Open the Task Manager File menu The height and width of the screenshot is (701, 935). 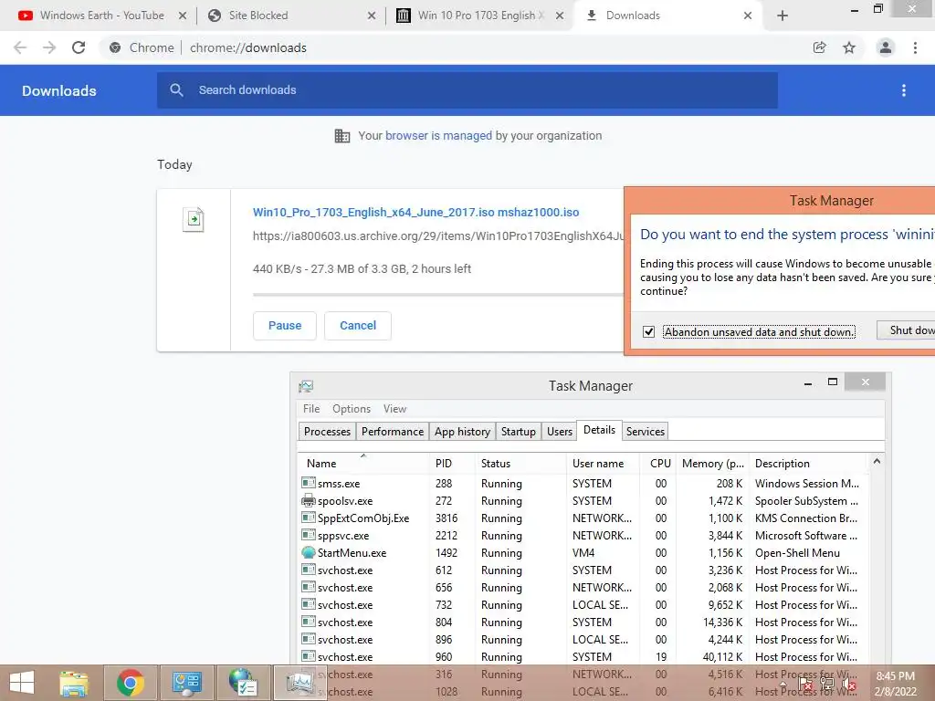(311, 409)
